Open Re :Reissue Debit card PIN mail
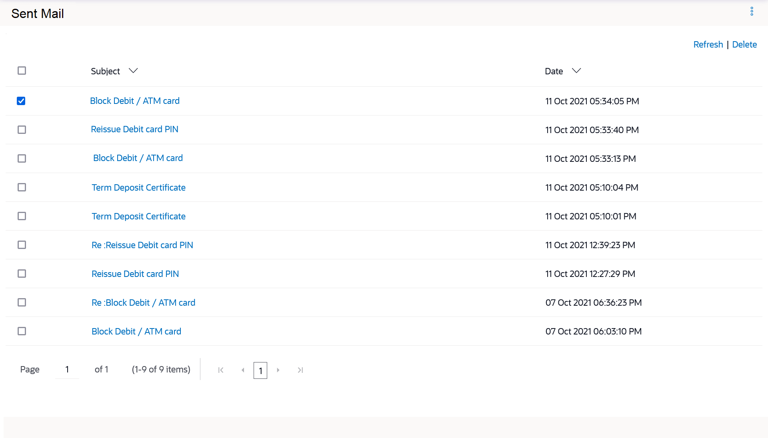Viewport: 768px width, 438px height. (x=142, y=245)
